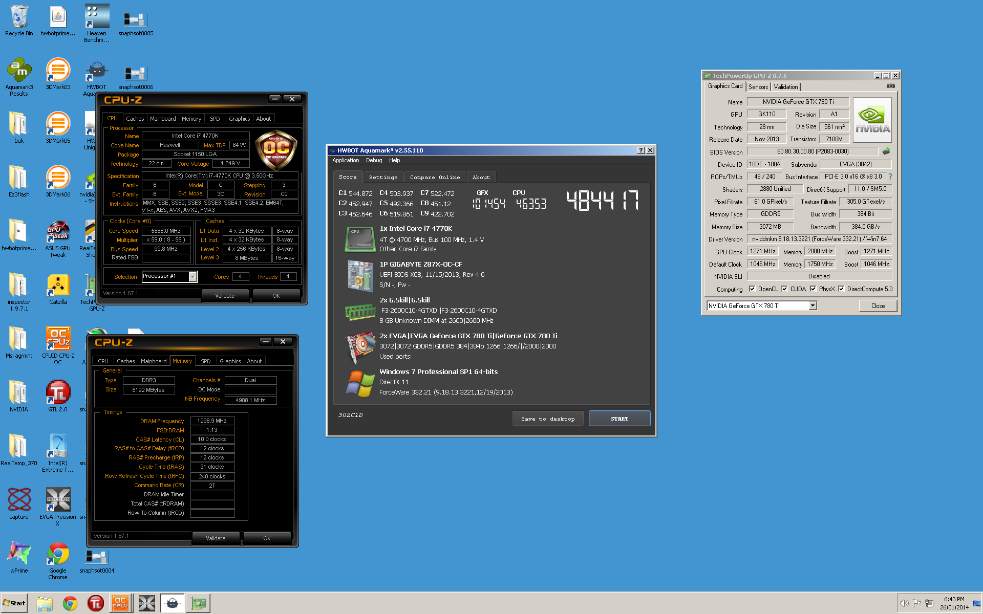Open Aquamark Debug menu
The image size is (983, 614).
pos(374,160)
